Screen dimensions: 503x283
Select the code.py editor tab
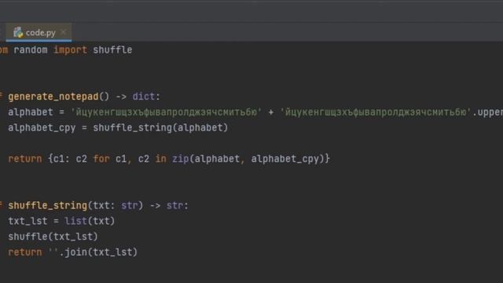pos(39,32)
